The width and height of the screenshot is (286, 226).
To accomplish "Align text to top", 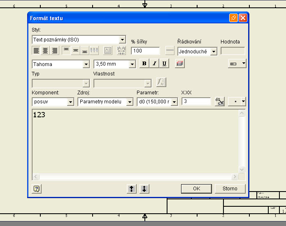I will (66, 51).
